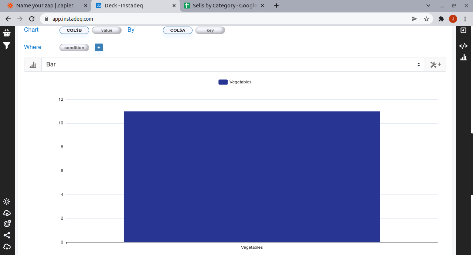The image size is (473, 255).
Task: Switch to Deck - Instadeq tab
Action: point(135,6)
